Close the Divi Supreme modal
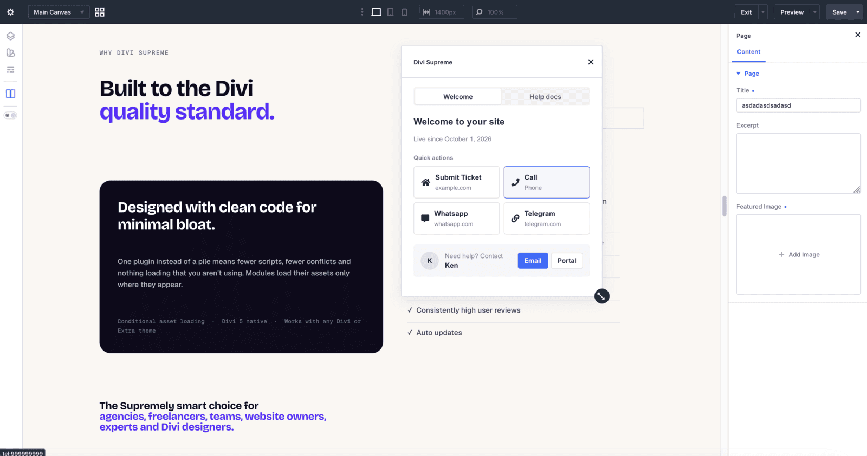 591,62
